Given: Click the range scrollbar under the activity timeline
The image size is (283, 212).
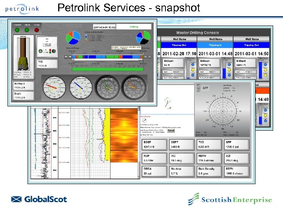Looking at the screenshot, I should [x=108, y=60].
